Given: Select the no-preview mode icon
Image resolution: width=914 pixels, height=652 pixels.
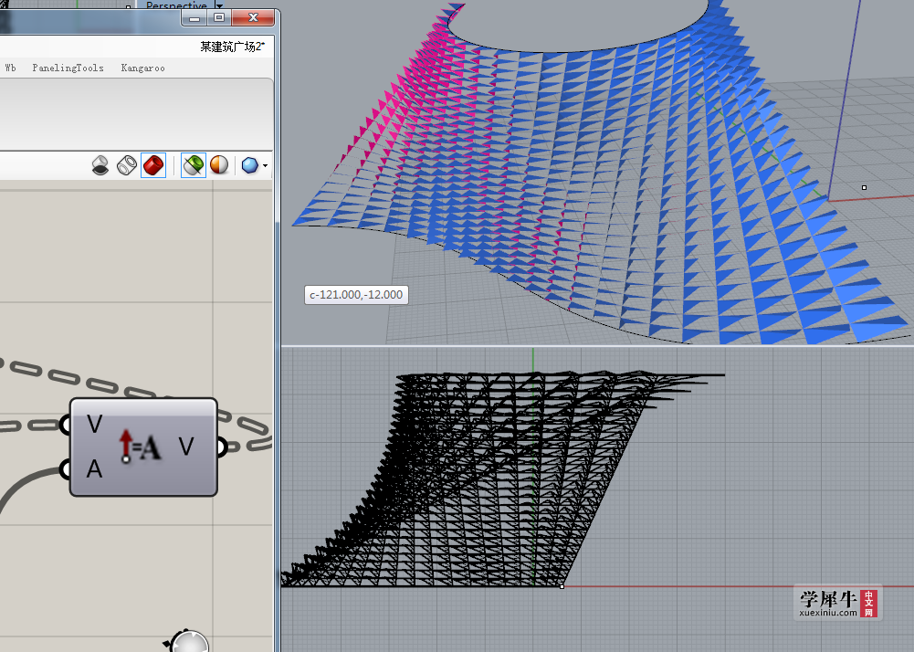Looking at the screenshot, I should click(100, 165).
